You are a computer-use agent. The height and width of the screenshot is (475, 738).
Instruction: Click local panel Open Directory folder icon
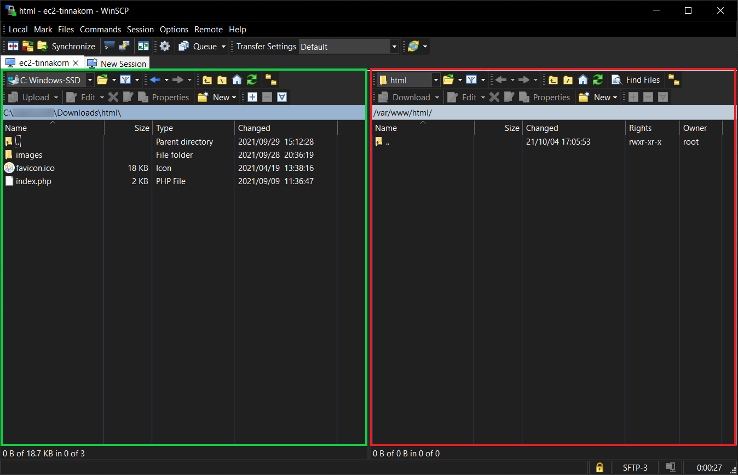(x=102, y=80)
